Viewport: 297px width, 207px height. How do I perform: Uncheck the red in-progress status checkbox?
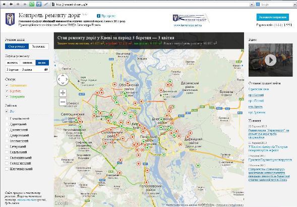coord(7,91)
